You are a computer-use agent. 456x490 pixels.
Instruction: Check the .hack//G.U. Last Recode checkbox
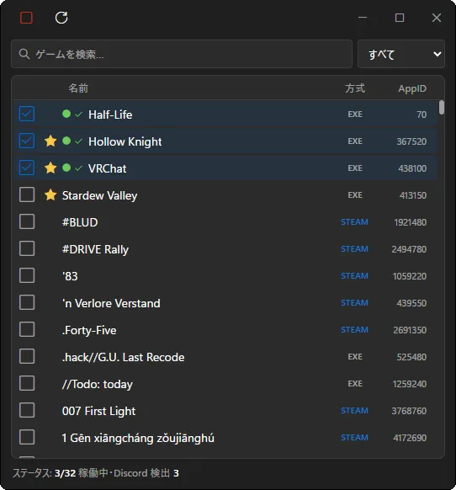[27, 356]
